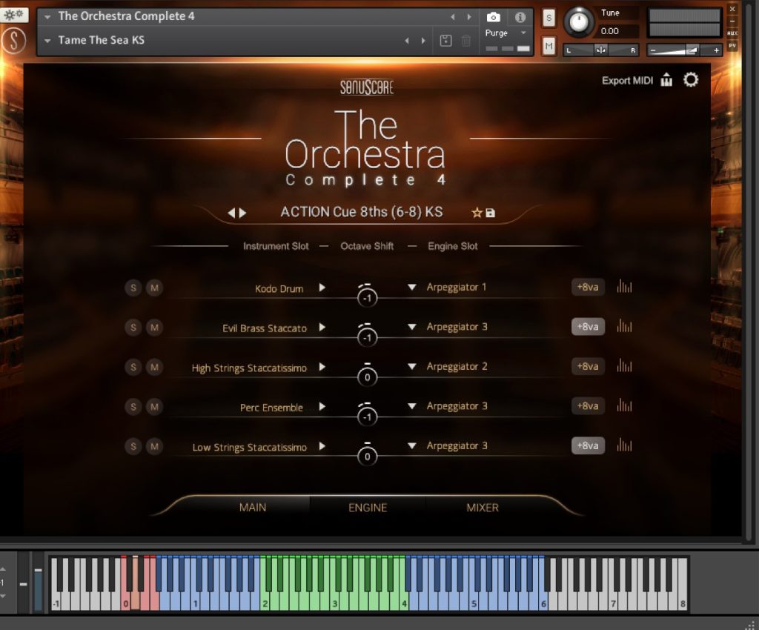Click the trash icon to delete snapshot
The width and height of the screenshot is (759, 630).
click(x=466, y=41)
